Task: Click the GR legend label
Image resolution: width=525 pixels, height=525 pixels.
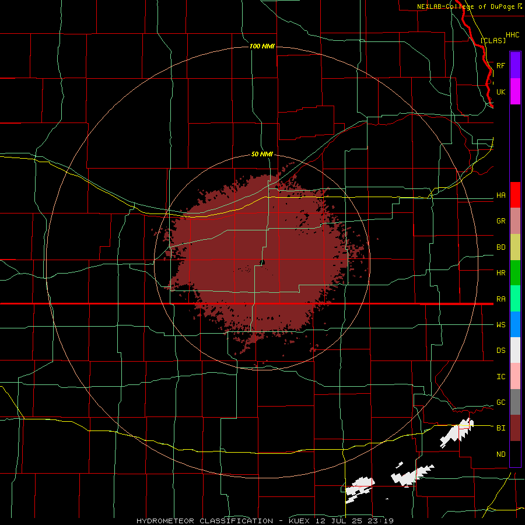Action: tap(501, 221)
